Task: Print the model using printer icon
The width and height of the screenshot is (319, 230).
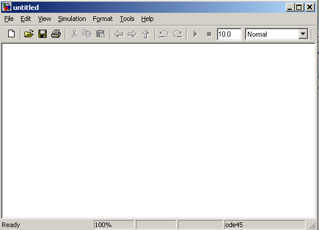Action: [56, 34]
